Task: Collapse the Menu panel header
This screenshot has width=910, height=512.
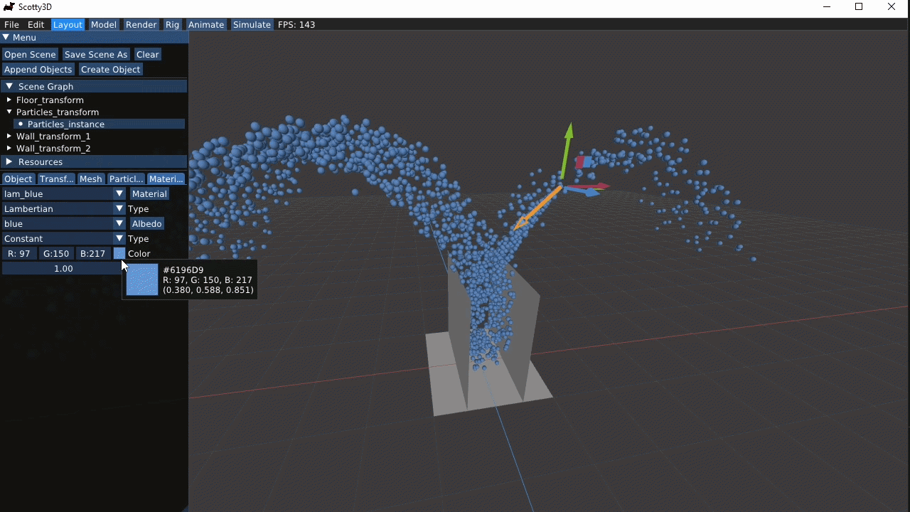Action: click(x=6, y=38)
